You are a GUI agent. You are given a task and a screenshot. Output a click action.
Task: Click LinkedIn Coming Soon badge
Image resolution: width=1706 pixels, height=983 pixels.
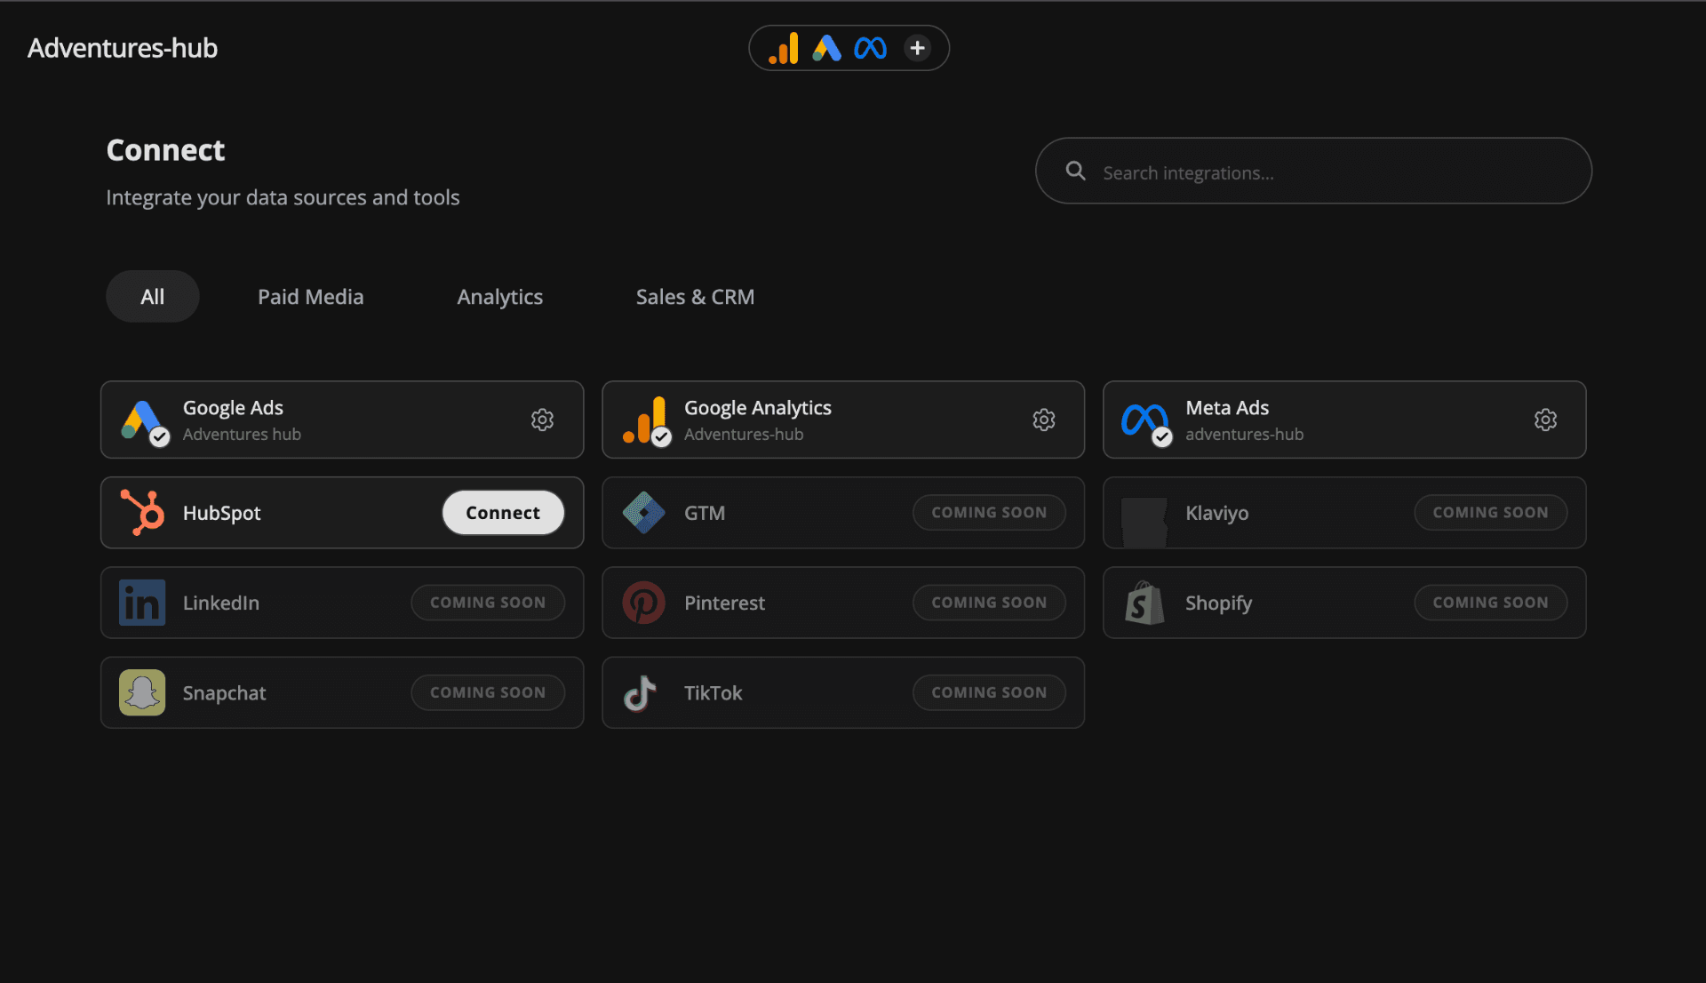[x=488, y=603]
